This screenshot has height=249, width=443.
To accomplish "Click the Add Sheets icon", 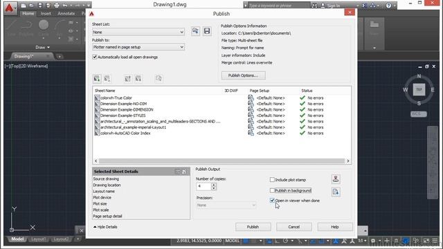I will pos(97,78).
